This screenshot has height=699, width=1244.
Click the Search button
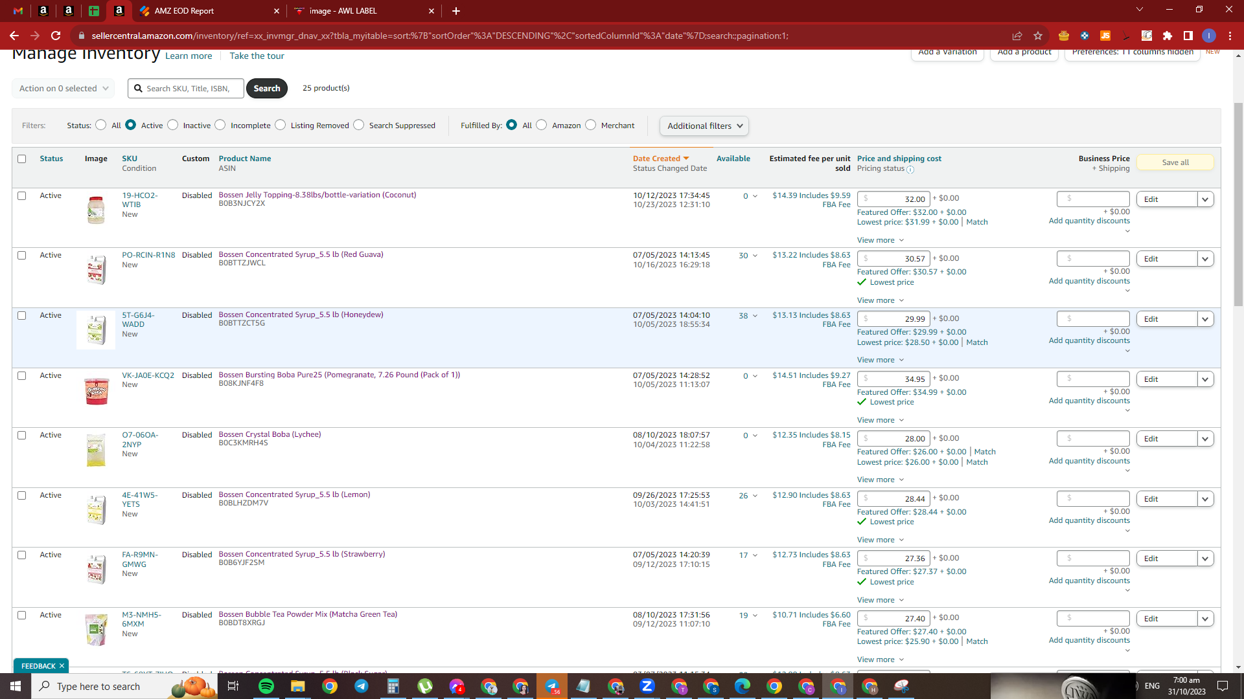click(x=267, y=89)
